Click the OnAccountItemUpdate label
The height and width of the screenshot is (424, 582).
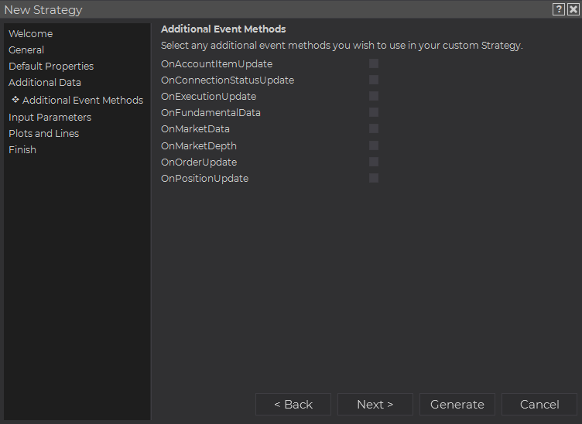click(x=217, y=63)
